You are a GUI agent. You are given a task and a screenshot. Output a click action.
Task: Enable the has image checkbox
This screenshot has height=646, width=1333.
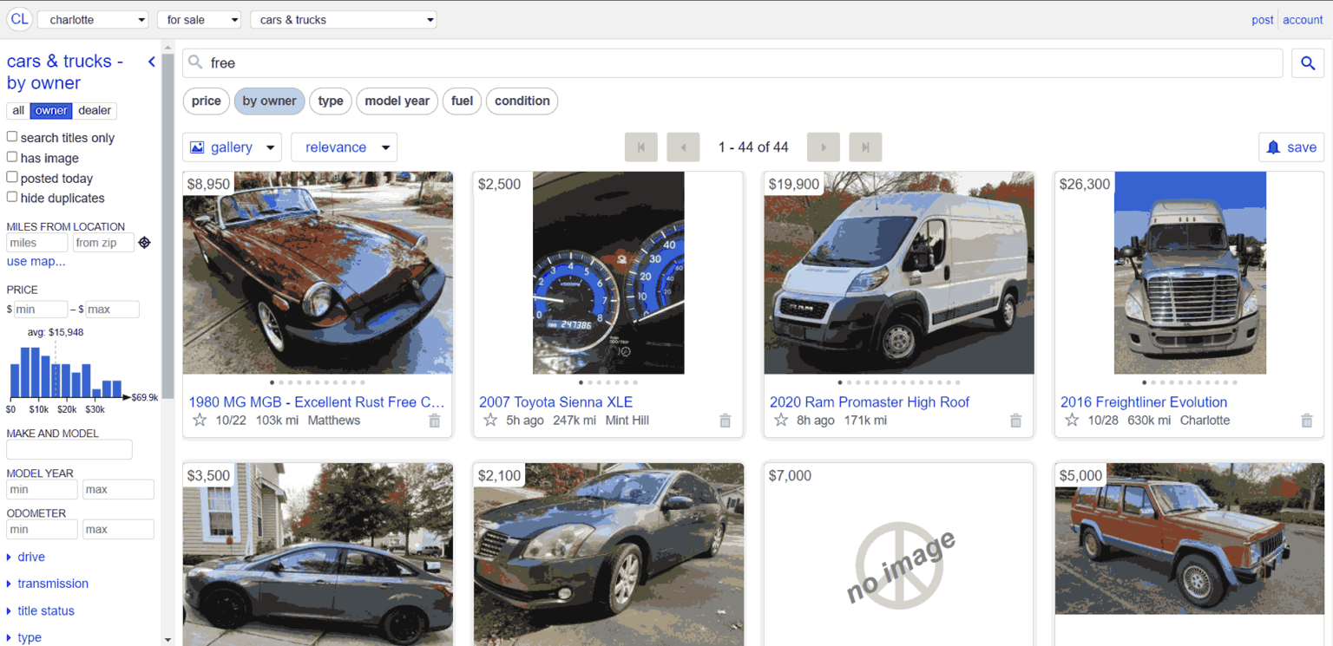[12, 157]
